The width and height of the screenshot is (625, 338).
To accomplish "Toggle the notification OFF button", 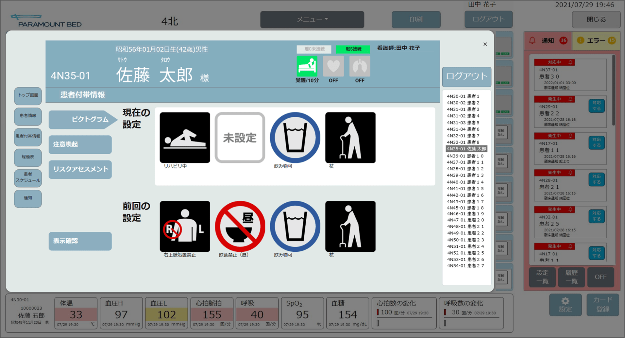I will tap(600, 277).
